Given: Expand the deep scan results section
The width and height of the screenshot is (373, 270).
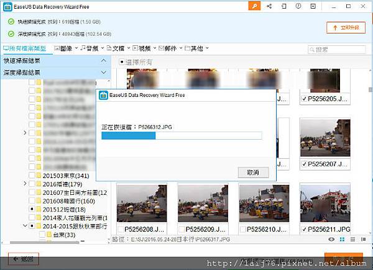Looking at the screenshot, I should pyautogui.click(x=103, y=72).
